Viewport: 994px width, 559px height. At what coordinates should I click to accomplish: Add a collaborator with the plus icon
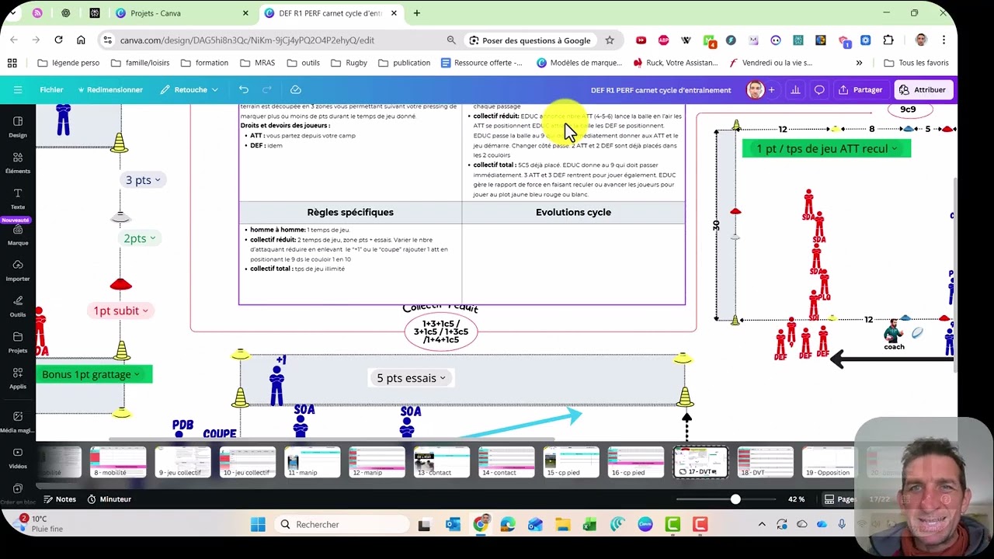[771, 90]
